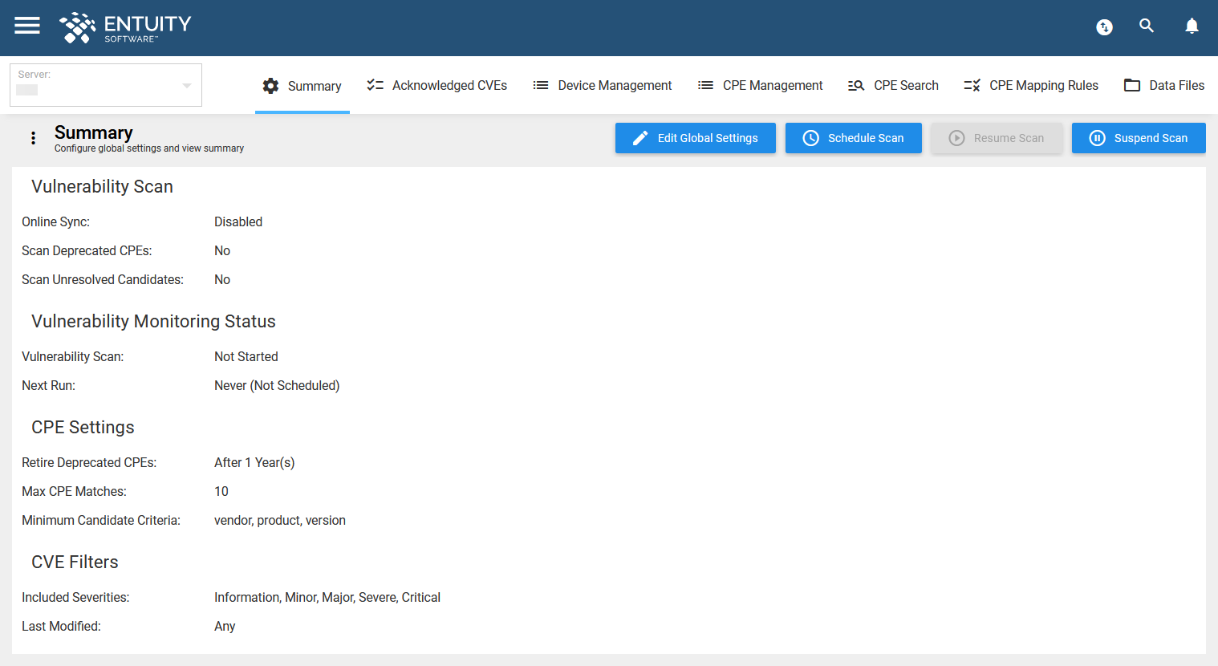Open the hamburger navigation menu
Viewport: 1218px width, 666px height.
point(26,25)
